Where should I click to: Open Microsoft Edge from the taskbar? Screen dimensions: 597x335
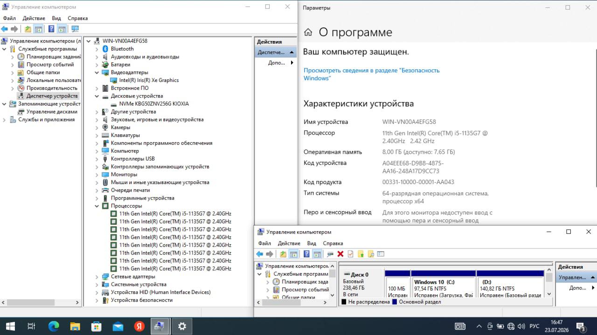pos(54,326)
